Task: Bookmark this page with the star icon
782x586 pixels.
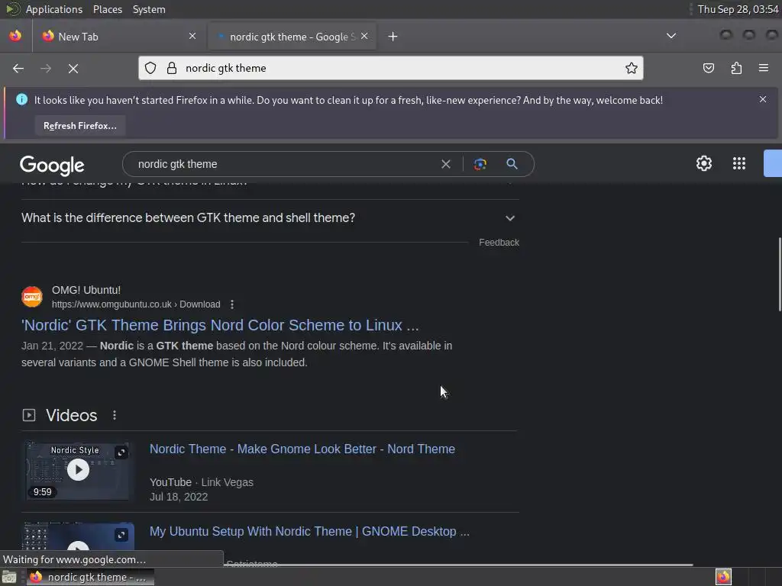Action: [x=632, y=68]
